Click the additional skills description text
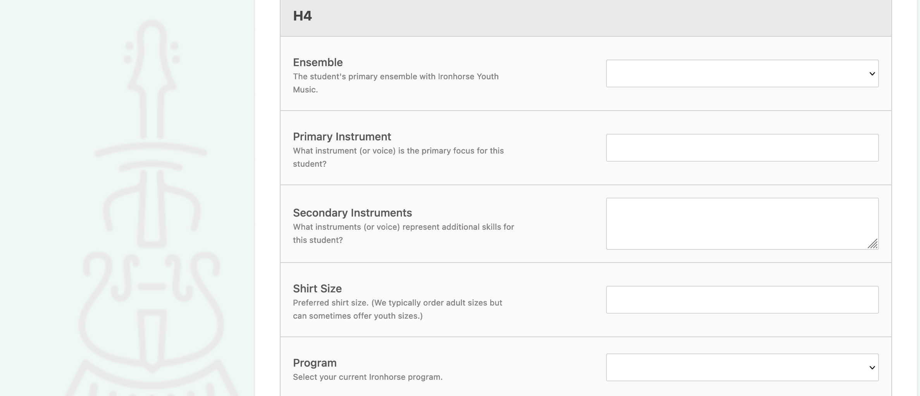 403,233
